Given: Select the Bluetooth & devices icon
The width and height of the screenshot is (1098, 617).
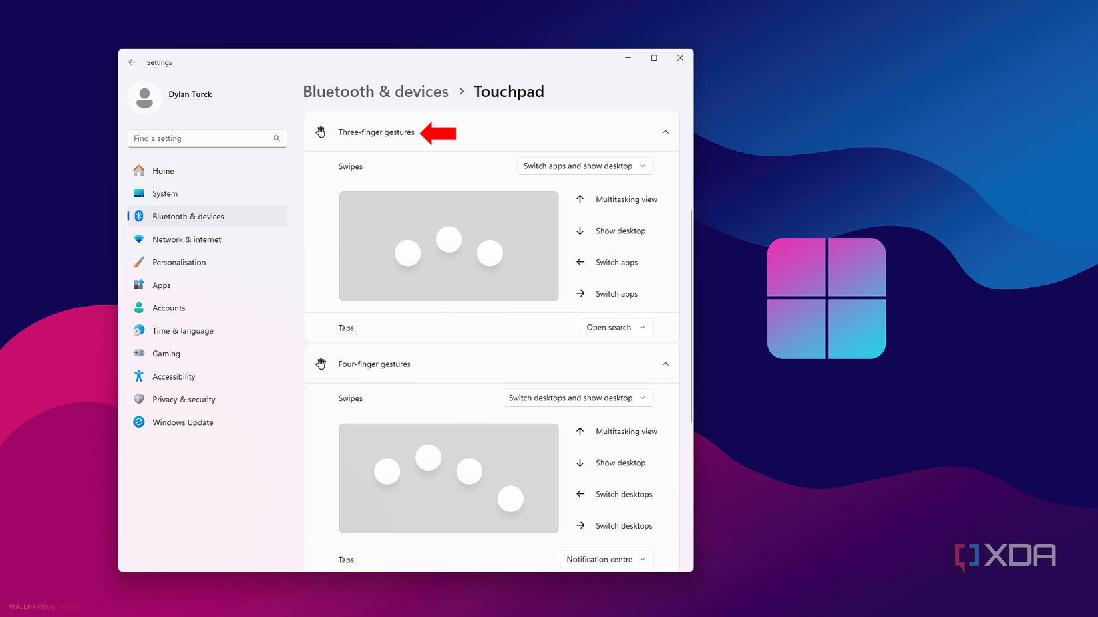Looking at the screenshot, I should pyautogui.click(x=139, y=215).
